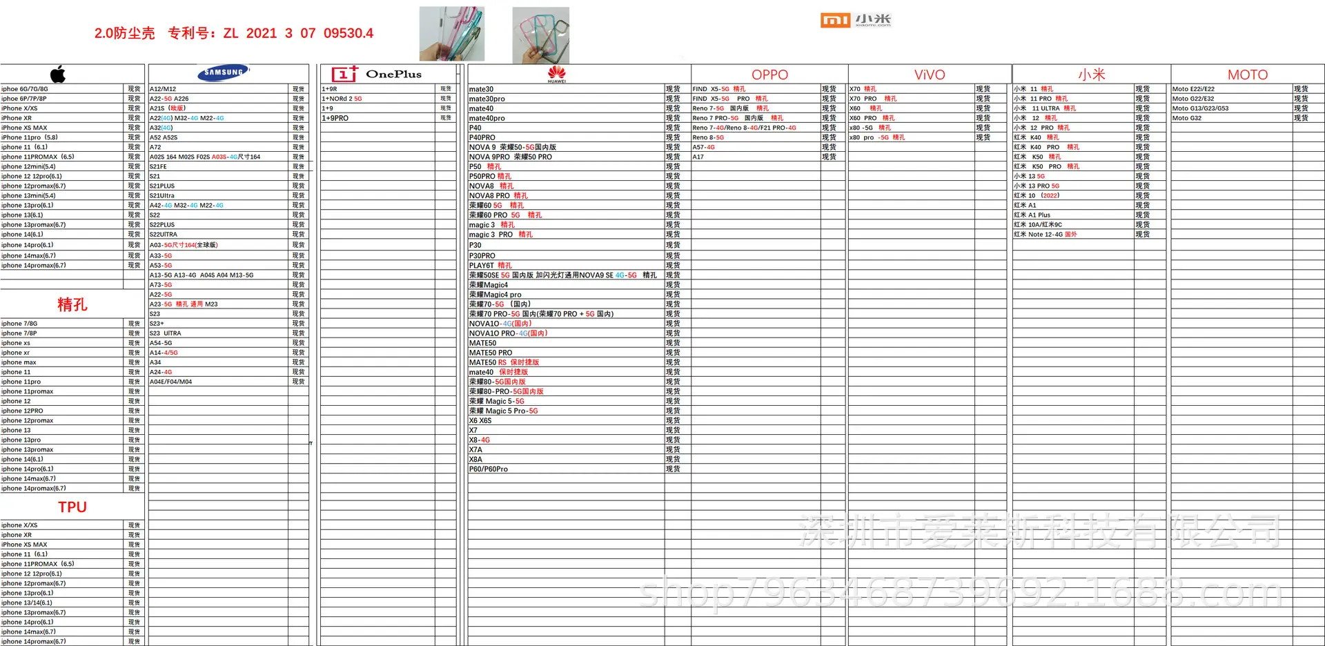Select the P60/P60Pro Huawei row
The height and width of the screenshot is (646, 1325).
point(566,469)
